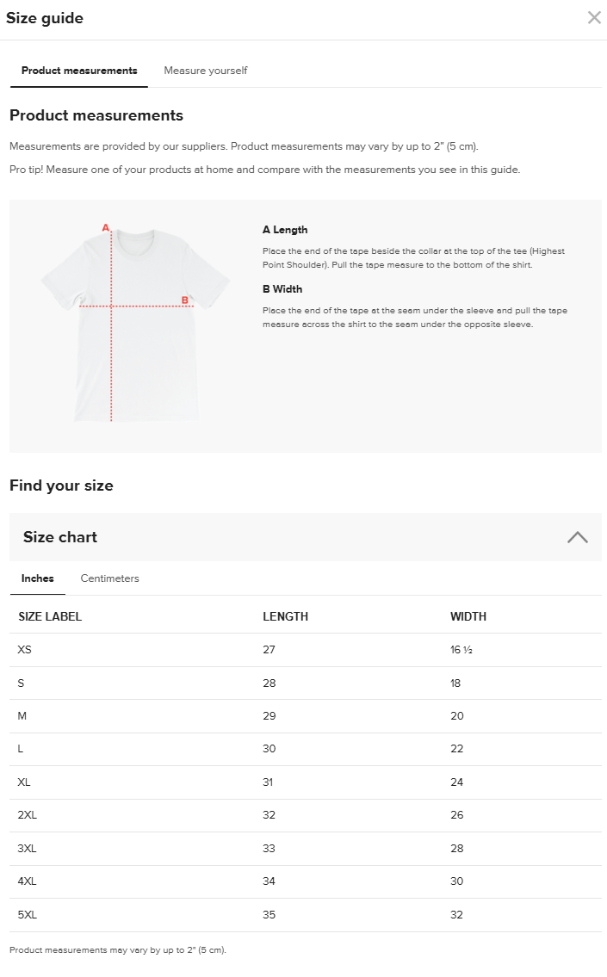Click the B Width heading

tap(282, 289)
